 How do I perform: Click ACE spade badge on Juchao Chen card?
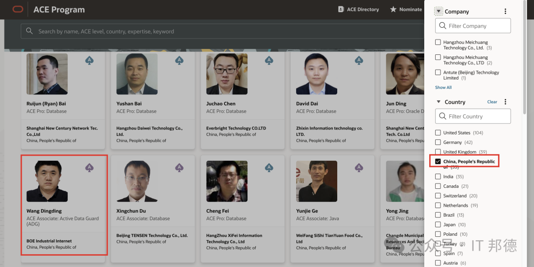pyautogui.click(x=269, y=60)
